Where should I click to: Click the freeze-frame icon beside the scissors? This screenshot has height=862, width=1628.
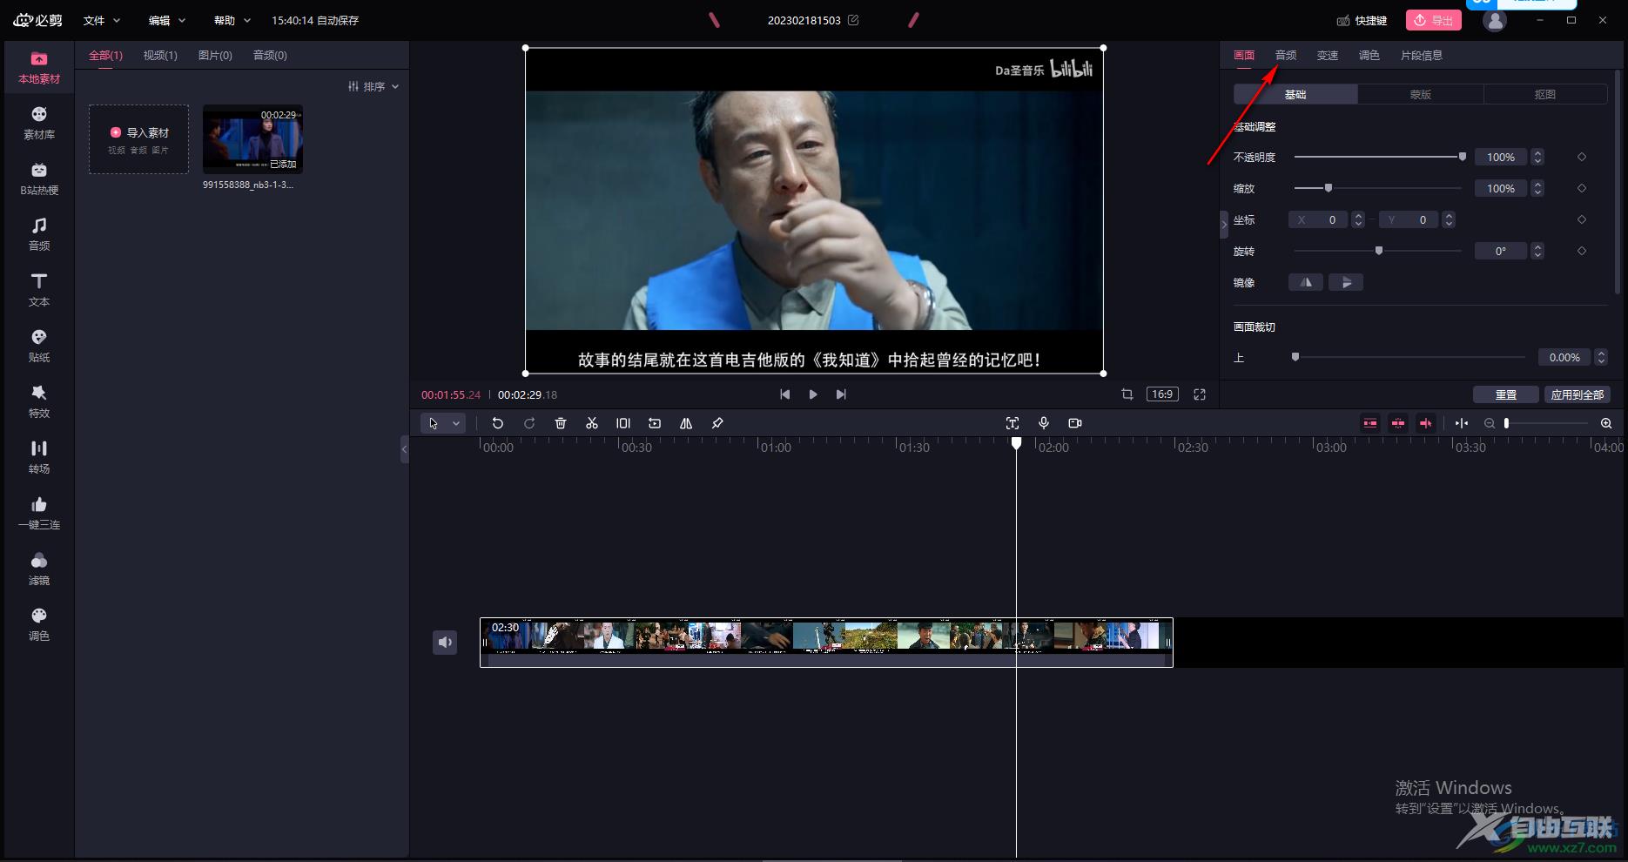coord(623,423)
